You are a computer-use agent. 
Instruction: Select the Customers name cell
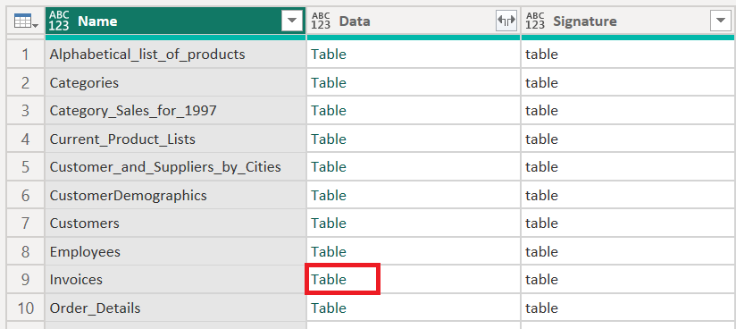[x=176, y=224]
